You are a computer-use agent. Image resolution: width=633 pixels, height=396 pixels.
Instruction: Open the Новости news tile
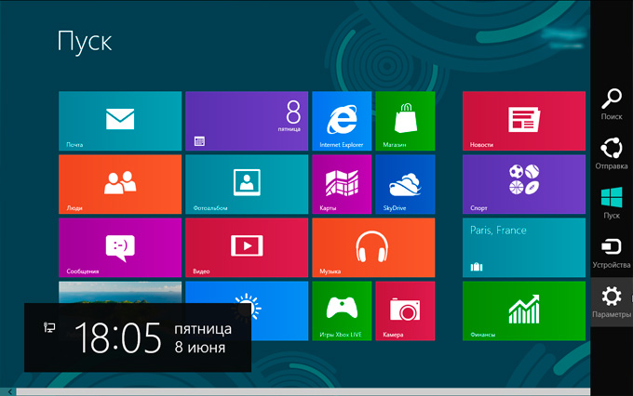[x=523, y=121]
